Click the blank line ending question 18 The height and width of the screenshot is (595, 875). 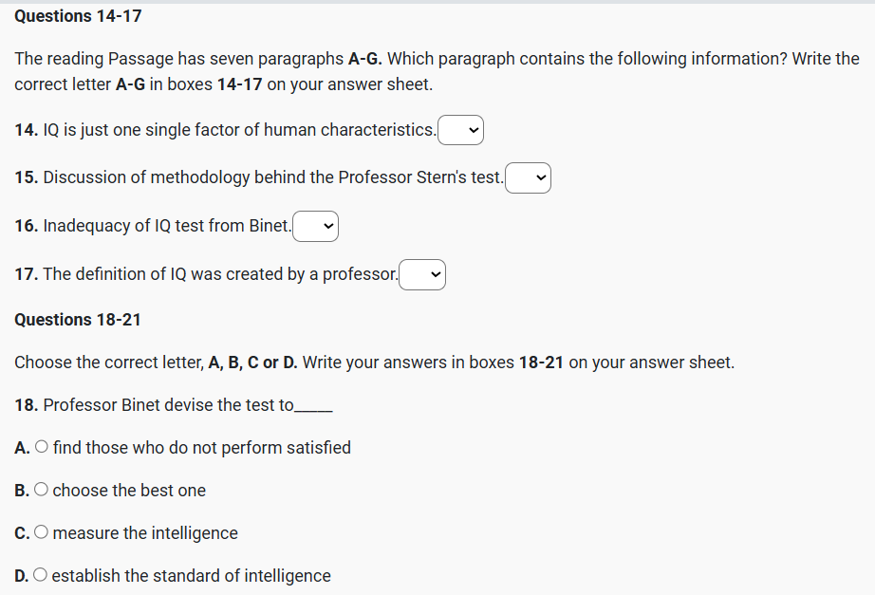coord(314,408)
